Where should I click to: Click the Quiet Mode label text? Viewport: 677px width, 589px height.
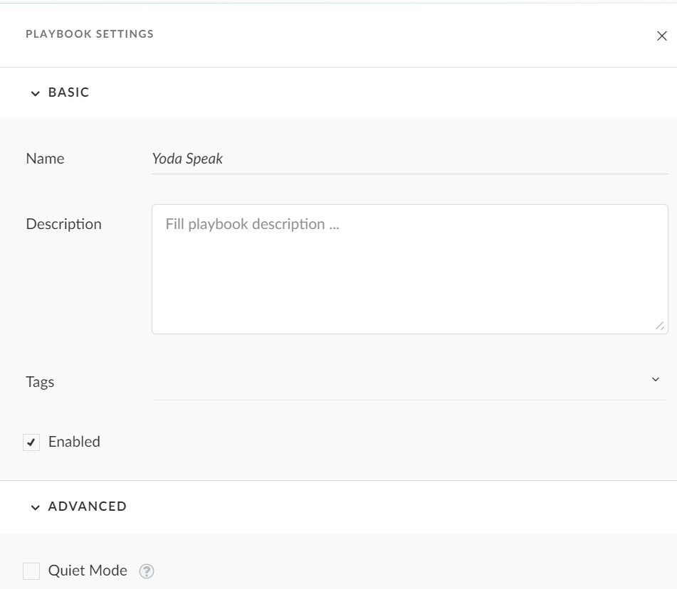tap(88, 571)
